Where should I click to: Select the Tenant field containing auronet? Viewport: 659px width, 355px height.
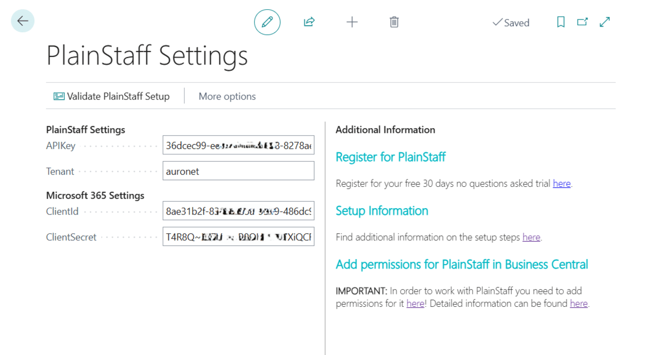pos(238,171)
